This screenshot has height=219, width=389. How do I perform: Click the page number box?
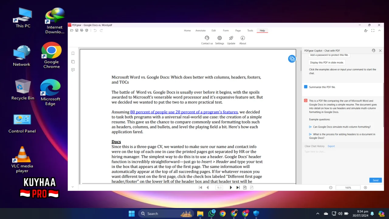[x=219, y=188]
